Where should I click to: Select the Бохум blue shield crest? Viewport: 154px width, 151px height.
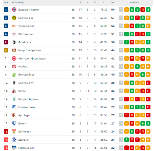(14, 123)
